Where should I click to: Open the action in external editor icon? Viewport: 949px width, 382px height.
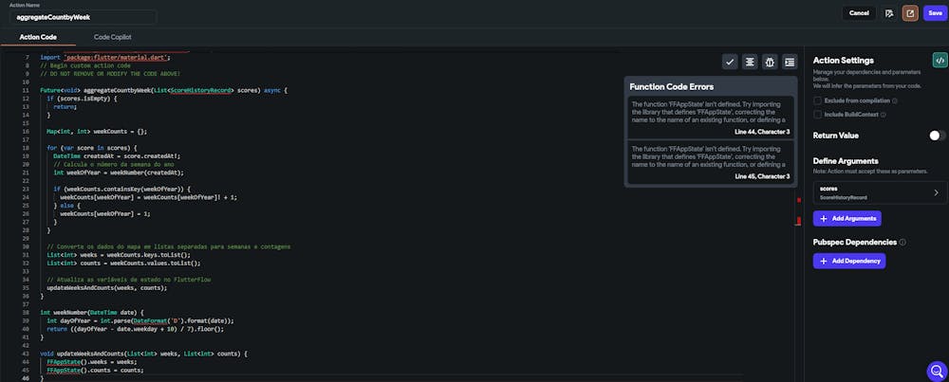[910, 13]
